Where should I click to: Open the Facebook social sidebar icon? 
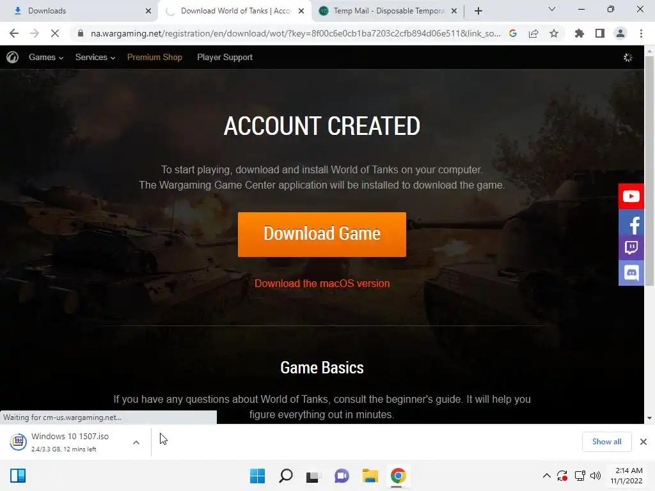pos(631,222)
